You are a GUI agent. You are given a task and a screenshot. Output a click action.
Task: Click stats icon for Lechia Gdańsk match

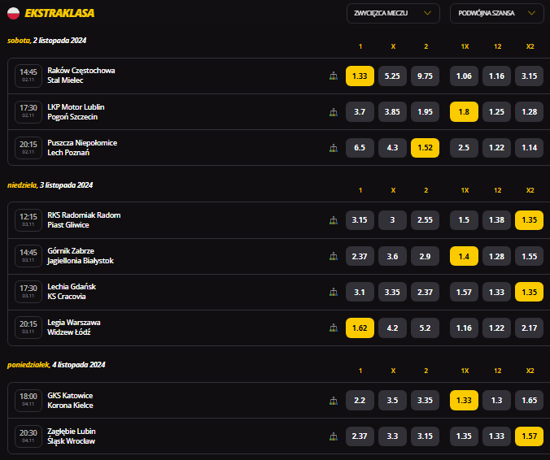pyautogui.click(x=333, y=293)
